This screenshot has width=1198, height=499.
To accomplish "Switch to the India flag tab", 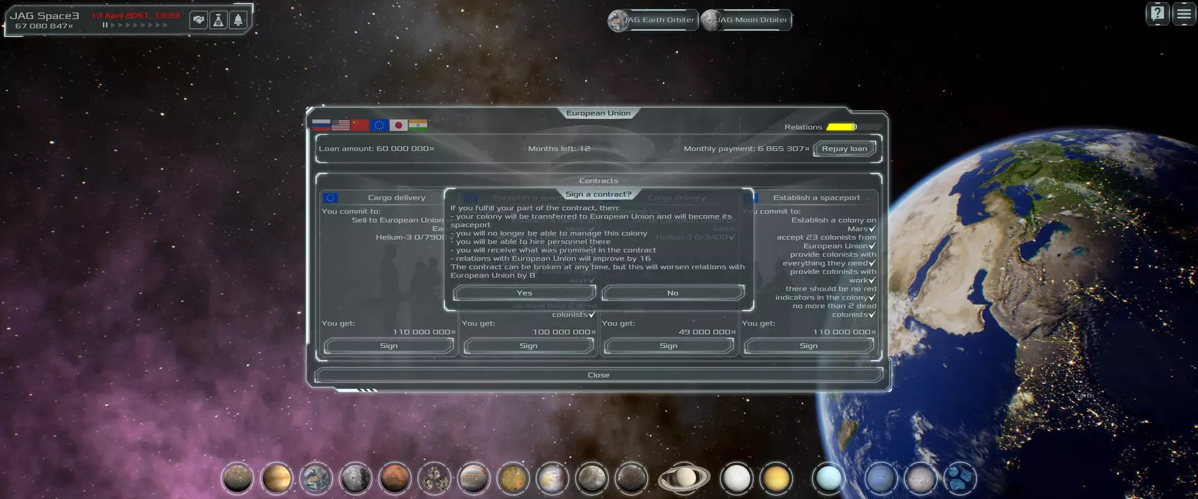I will [418, 125].
